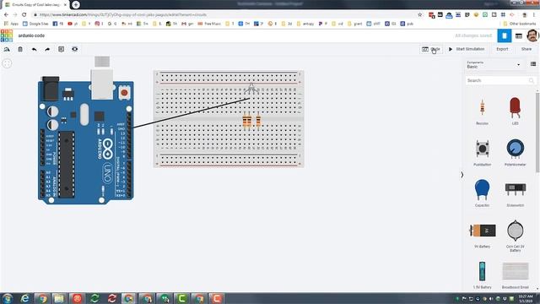Select the Pushbutton component

[482, 152]
